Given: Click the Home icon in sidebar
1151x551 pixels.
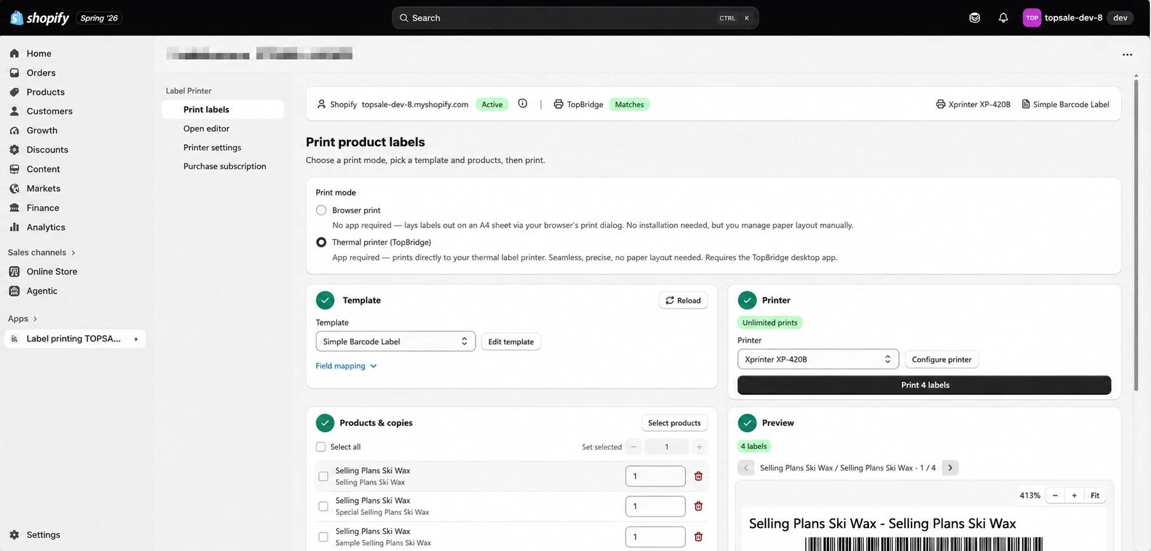Looking at the screenshot, I should (15, 53).
